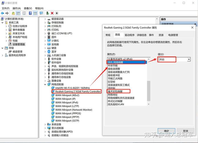This screenshot has height=143, width=198.
Task: Click the Update driver green arrow icon
Action: (x=48, y=13)
